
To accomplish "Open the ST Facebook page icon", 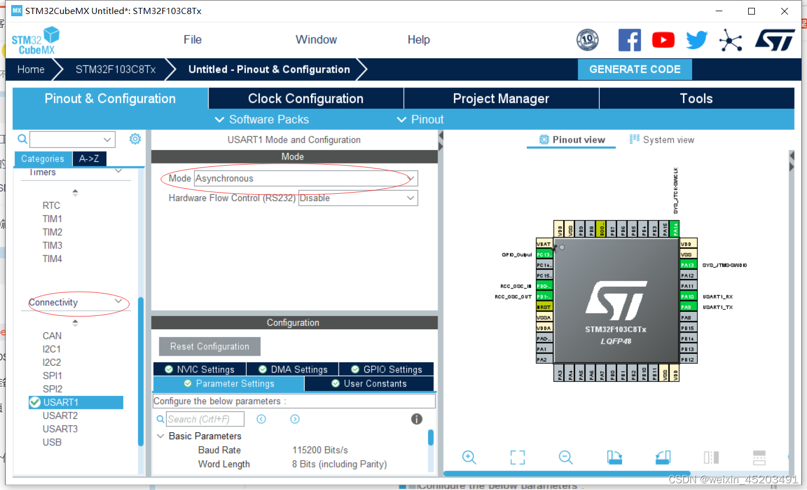I will tap(629, 40).
